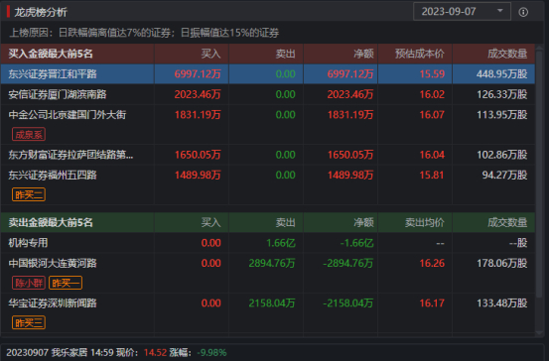Viewport: 550px width, 361px height.
Task: Click the 16.02 estimated cost cell
Action: pyautogui.click(x=432, y=94)
